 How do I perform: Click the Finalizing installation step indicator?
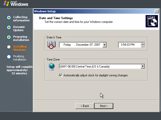tap(9, 57)
